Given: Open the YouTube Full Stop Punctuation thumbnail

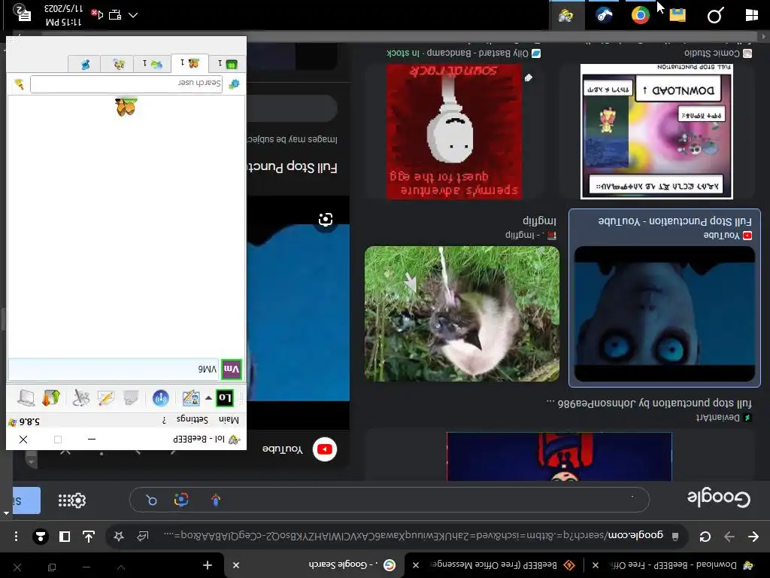Looking at the screenshot, I should 665,314.
